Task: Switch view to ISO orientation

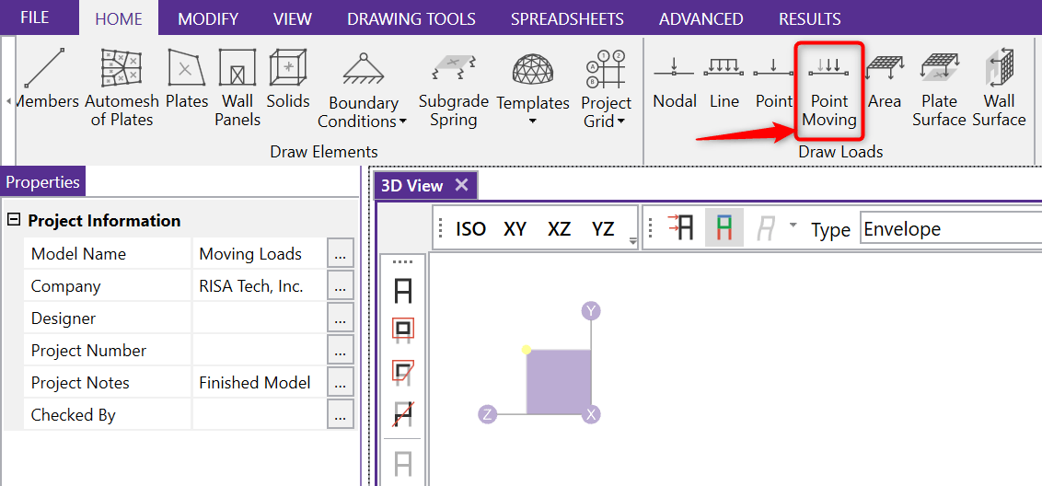Action: pos(470,228)
